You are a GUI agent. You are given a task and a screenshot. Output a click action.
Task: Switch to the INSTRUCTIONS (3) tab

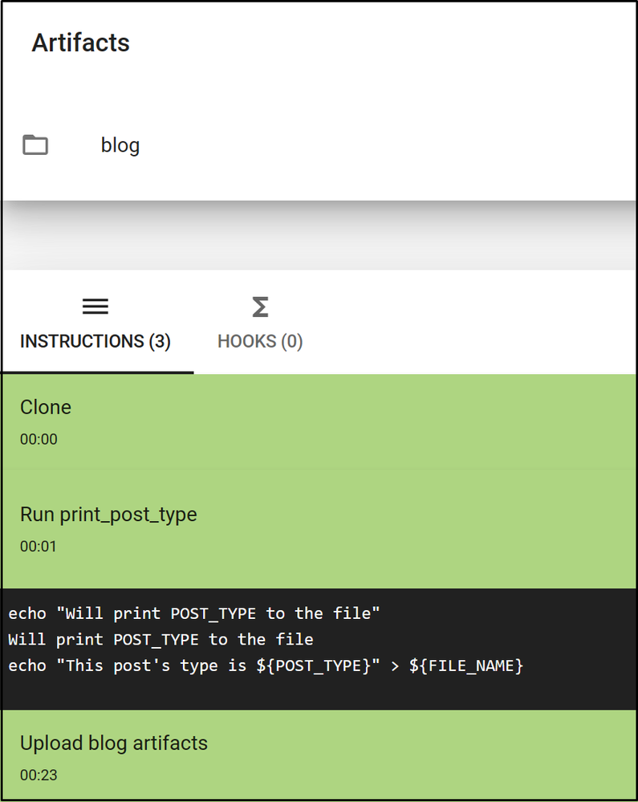coord(95,324)
